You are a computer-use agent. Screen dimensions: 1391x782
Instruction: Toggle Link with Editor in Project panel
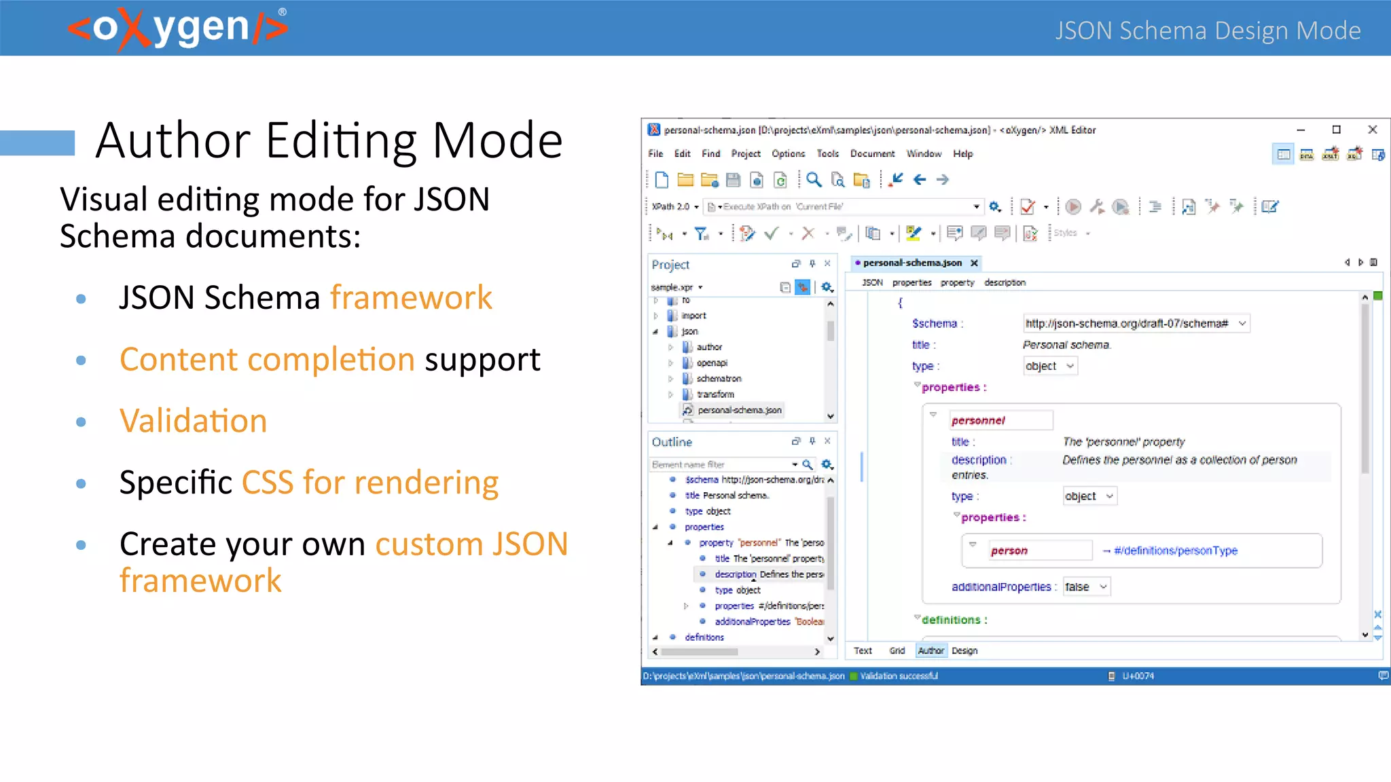coord(803,287)
